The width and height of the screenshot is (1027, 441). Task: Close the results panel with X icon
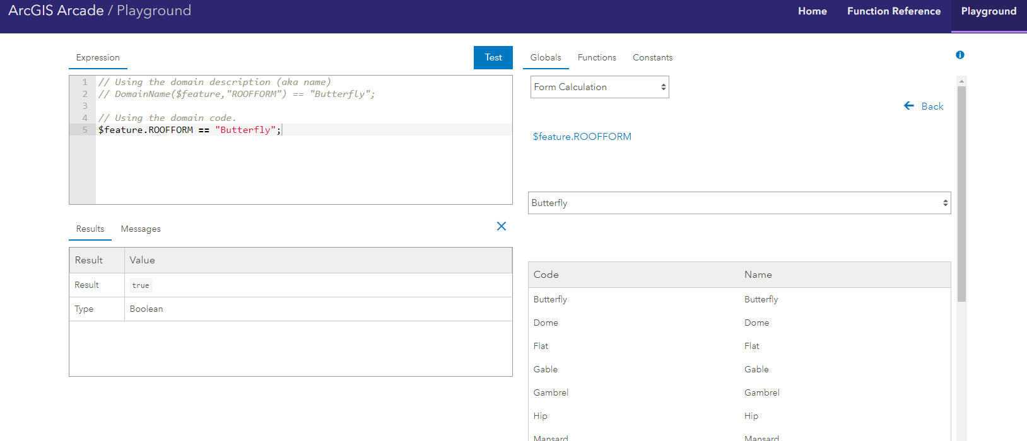(x=502, y=226)
